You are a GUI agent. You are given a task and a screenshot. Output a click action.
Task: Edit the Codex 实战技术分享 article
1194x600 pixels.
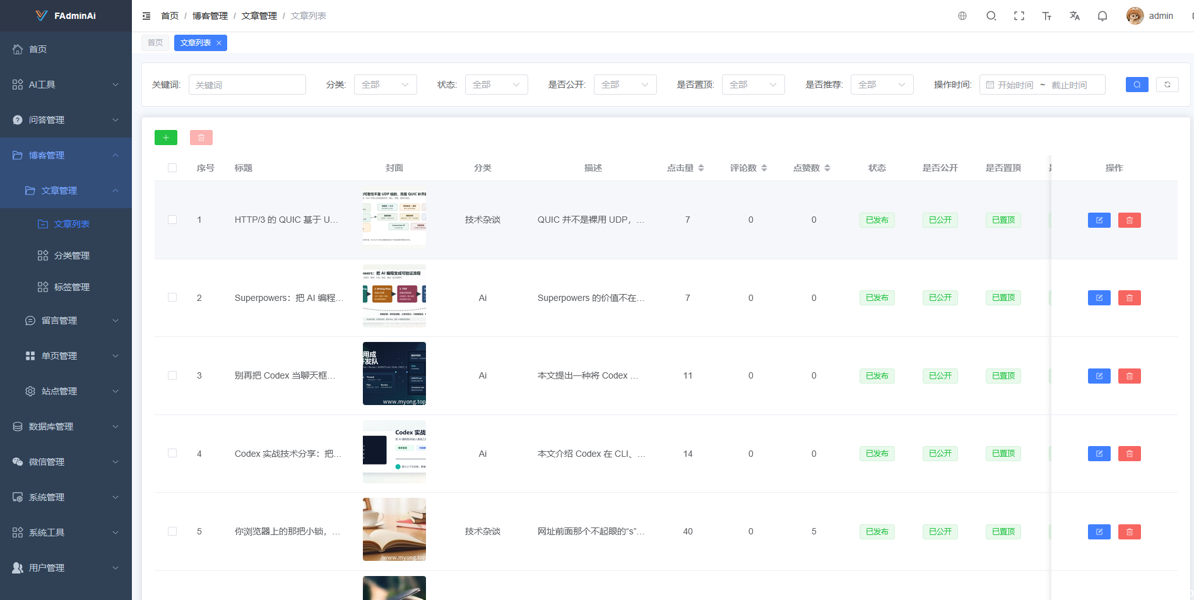pyautogui.click(x=1099, y=454)
